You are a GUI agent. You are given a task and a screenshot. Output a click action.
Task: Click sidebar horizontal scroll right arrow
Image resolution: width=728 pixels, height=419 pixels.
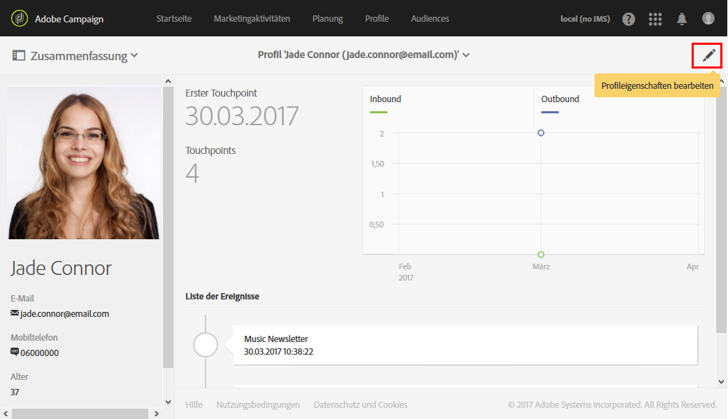point(157,413)
